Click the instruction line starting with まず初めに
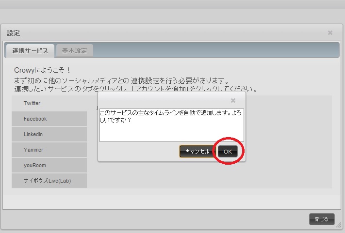Screen dimensions: 345x233 [x=121, y=80]
